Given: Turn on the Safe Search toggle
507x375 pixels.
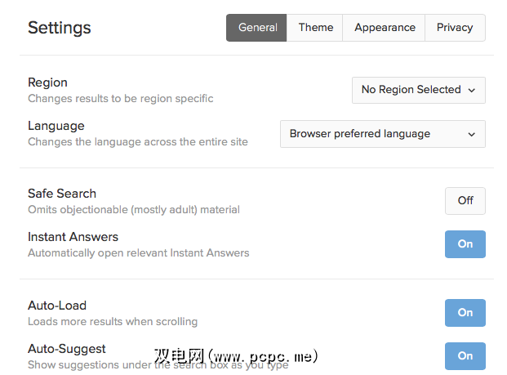Looking at the screenshot, I should coord(465,200).
